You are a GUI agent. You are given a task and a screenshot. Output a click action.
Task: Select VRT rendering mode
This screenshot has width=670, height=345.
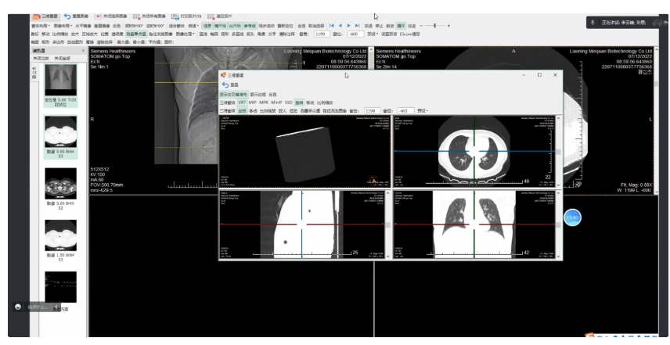pos(243,103)
